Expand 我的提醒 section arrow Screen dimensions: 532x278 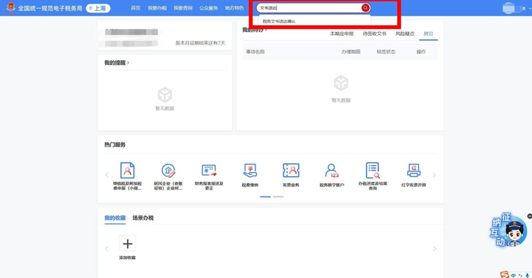click(128, 63)
